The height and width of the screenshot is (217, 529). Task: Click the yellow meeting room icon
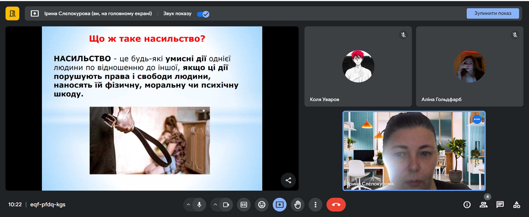click(x=12, y=13)
